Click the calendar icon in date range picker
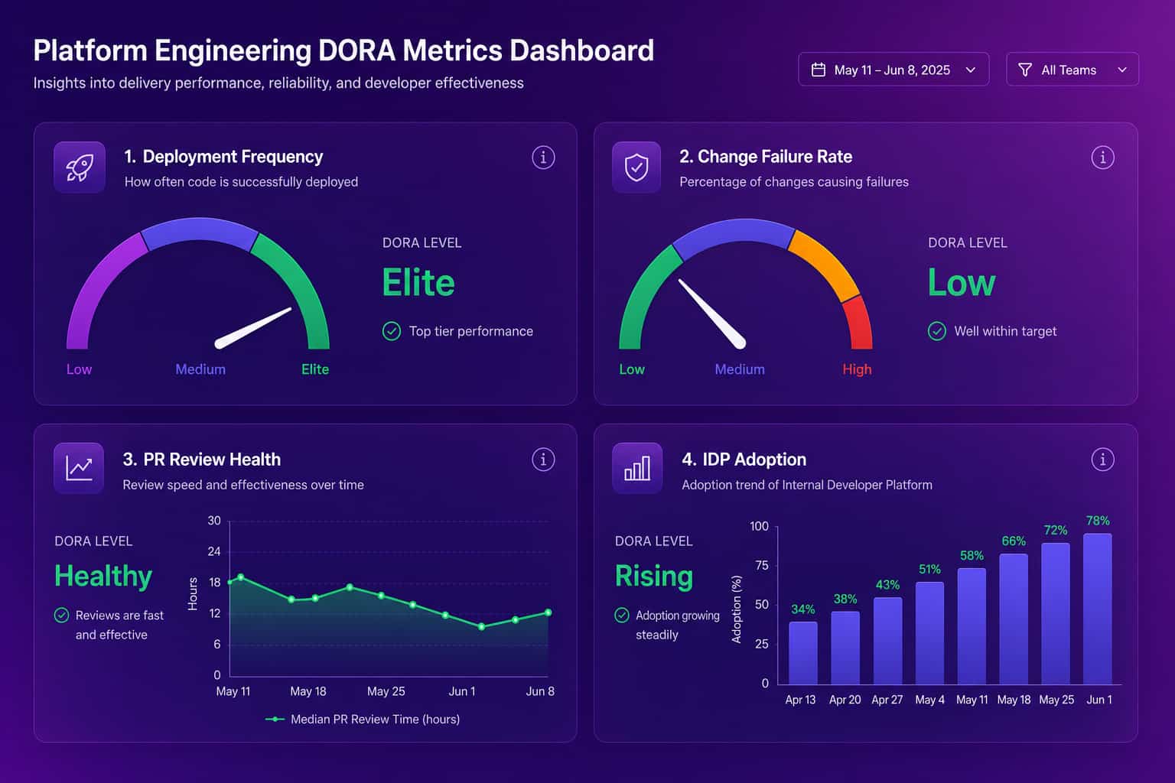Viewport: 1175px width, 783px height. point(818,70)
